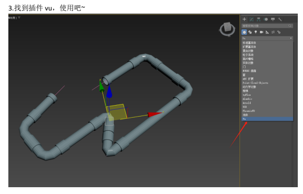303x194 pixels.
Task: Click the search magnifier icon
Action: coord(290,26)
